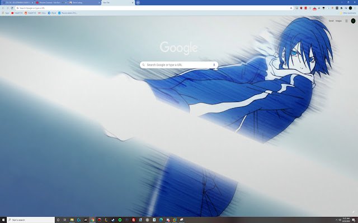Open the blue circle icon bookmark
The width and height of the screenshot is (358, 223).
(x=52, y=13)
